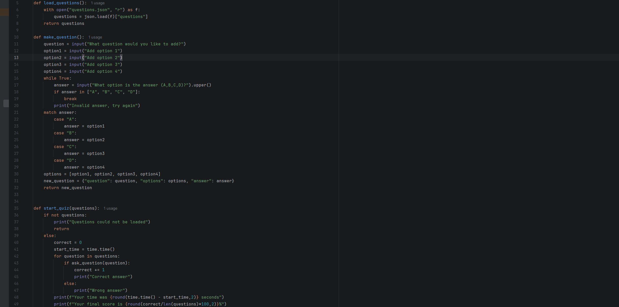
Task: Click "Invalid answer, try again" string
Action: [103, 106]
